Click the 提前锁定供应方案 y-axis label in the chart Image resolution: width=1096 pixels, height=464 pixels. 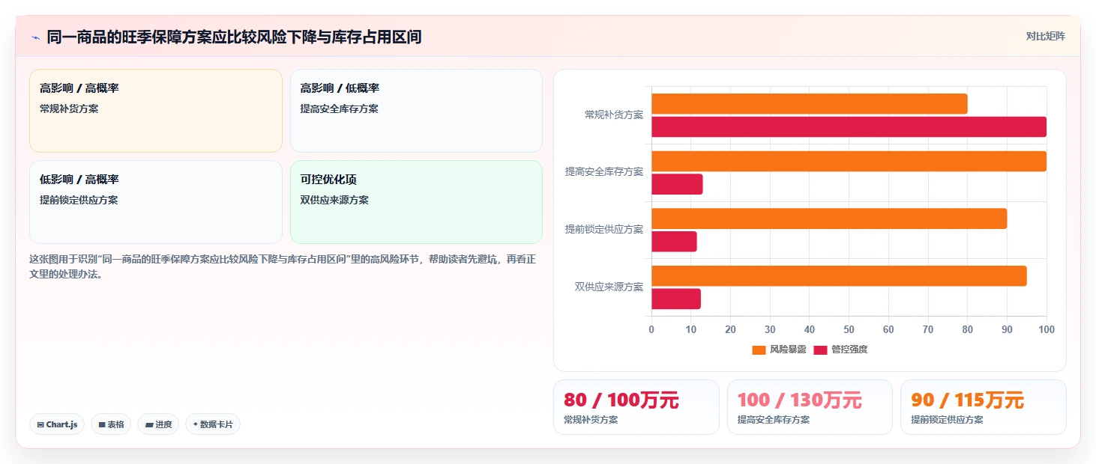604,230
